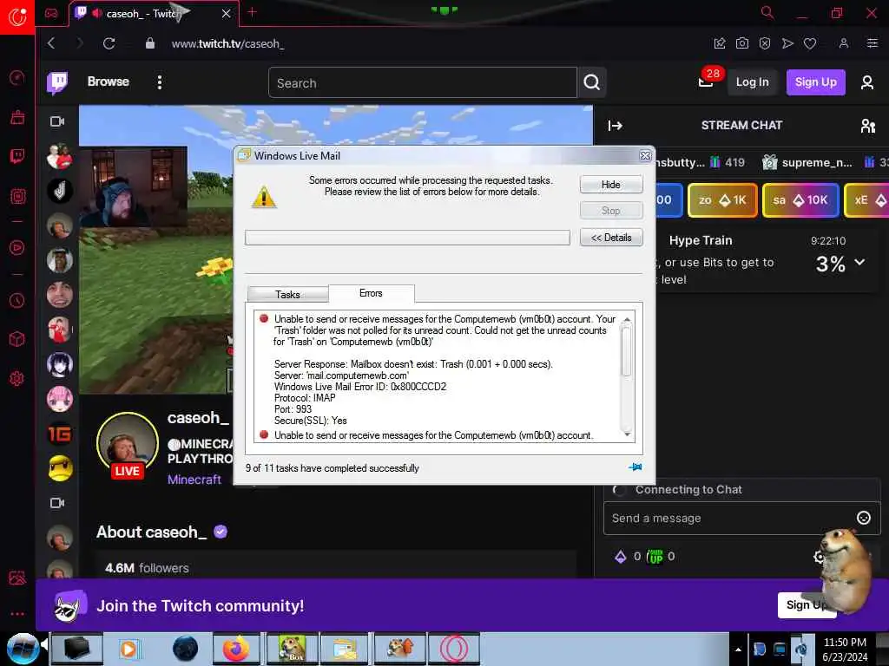The width and height of the screenshot is (889, 666).
Task: Click the pin icon in mail dialog
Action: pos(635,467)
